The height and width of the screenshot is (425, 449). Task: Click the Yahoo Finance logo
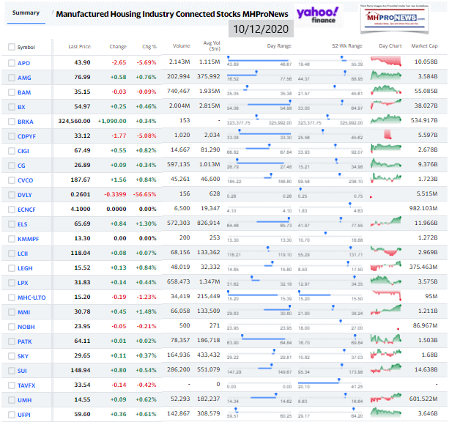(x=317, y=13)
